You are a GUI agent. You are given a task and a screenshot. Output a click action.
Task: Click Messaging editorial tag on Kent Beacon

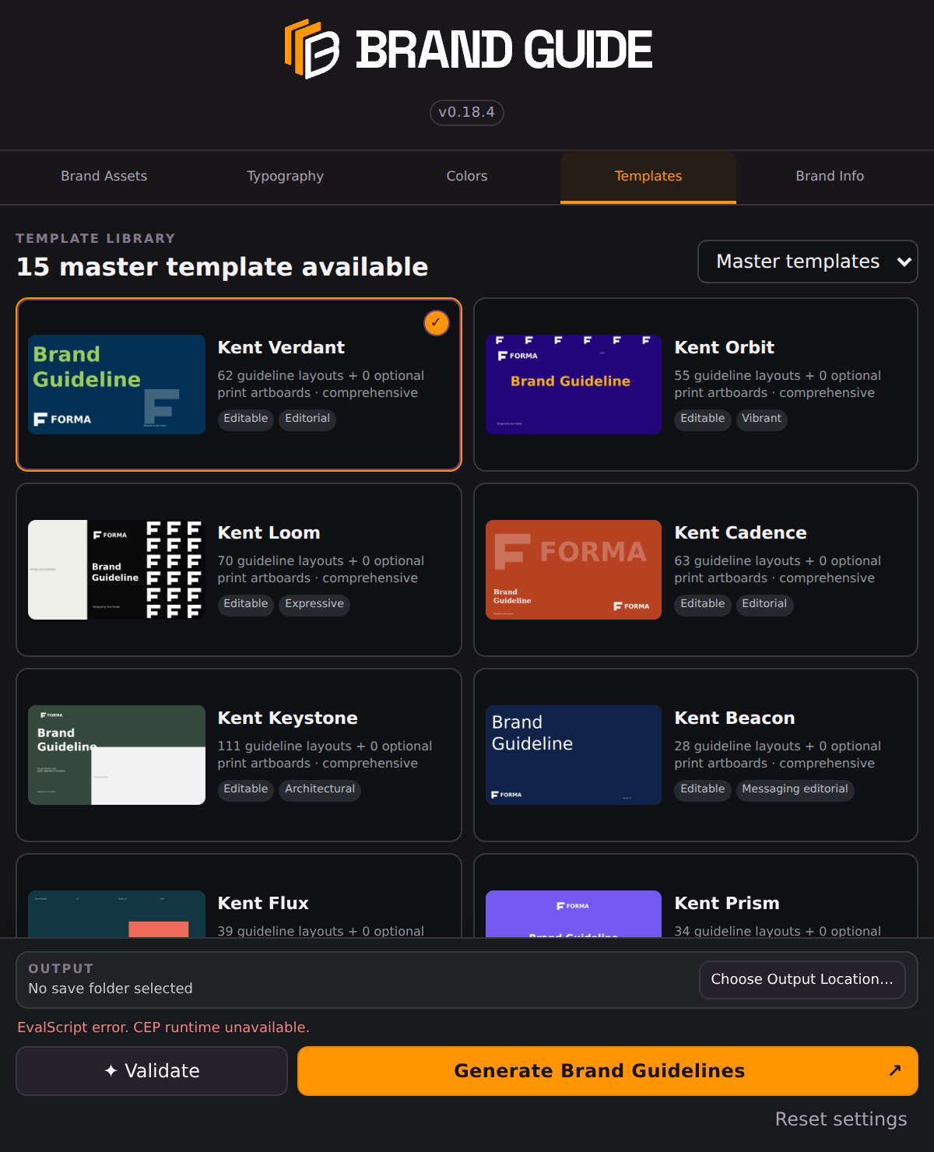[x=795, y=789]
